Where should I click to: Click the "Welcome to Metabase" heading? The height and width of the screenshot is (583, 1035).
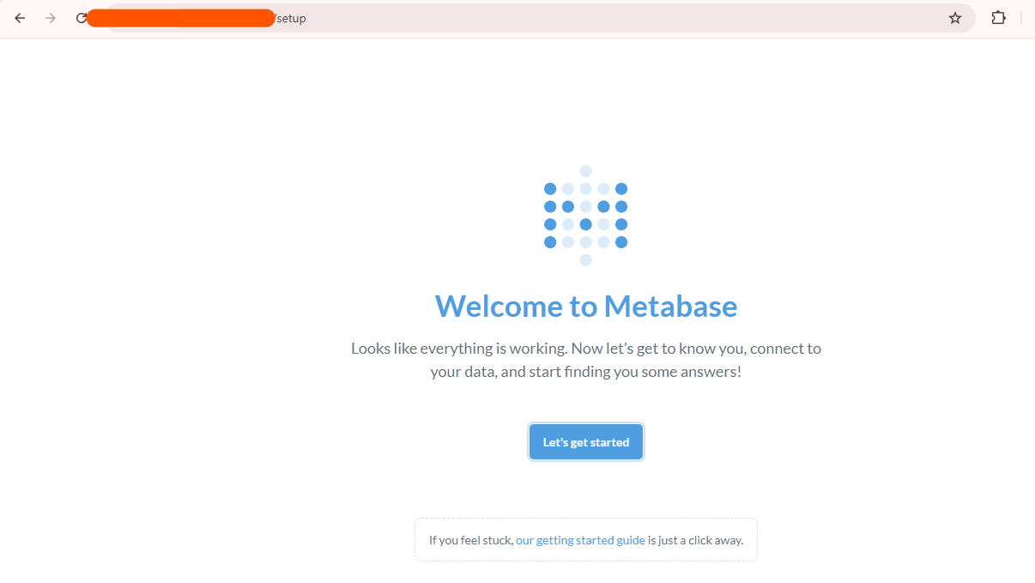pyautogui.click(x=586, y=307)
